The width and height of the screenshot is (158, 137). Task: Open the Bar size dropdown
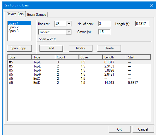click(69, 24)
